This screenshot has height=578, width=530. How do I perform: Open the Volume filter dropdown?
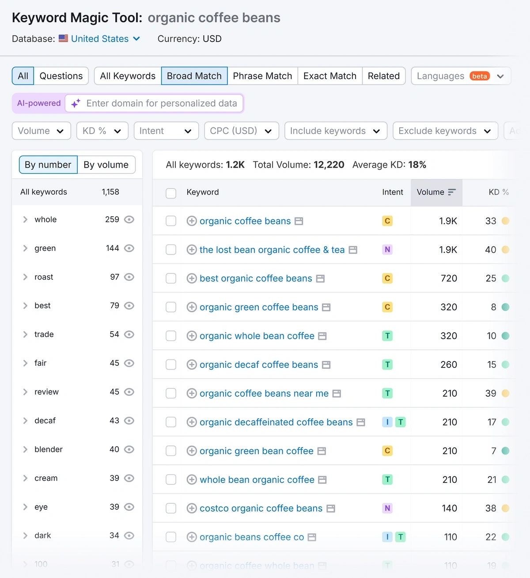pyautogui.click(x=42, y=131)
